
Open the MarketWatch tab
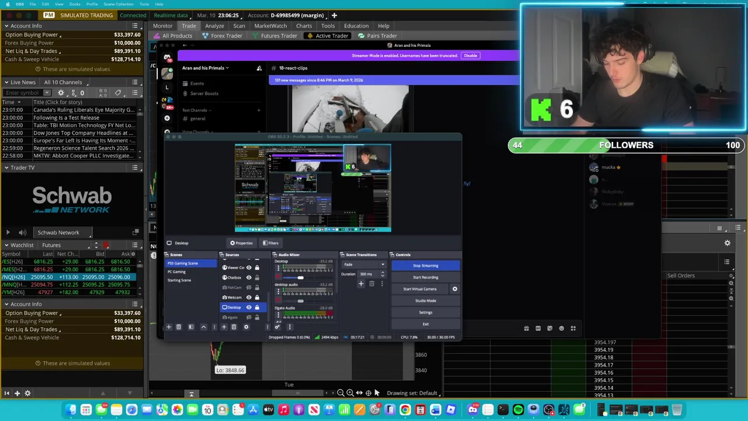point(271,26)
